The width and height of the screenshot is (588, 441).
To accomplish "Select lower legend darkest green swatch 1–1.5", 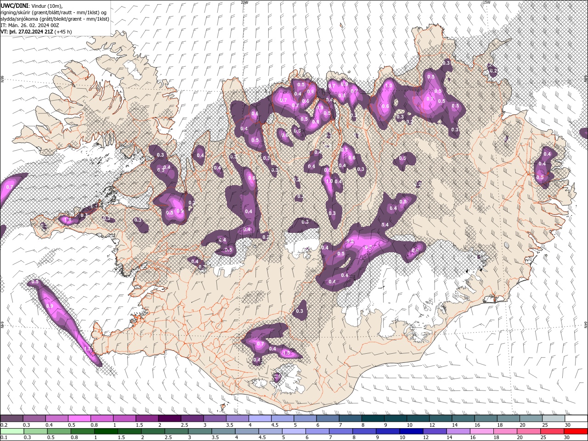I will tap(106, 431).
